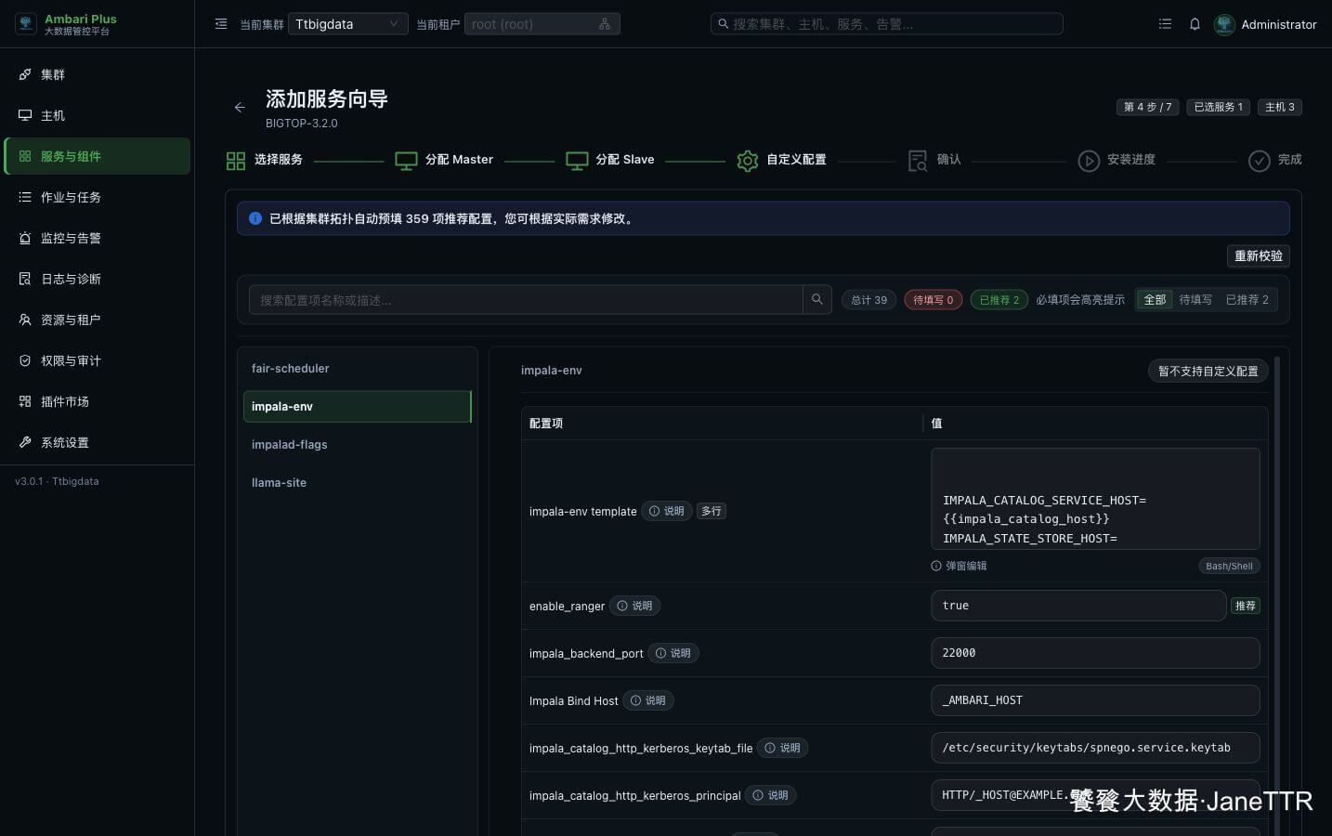Click the 总计 39 badge
The width and height of the screenshot is (1332, 836).
pyautogui.click(x=869, y=300)
